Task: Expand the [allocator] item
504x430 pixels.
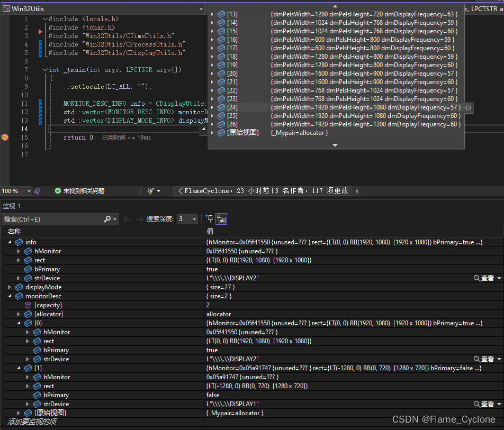Action: tap(19, 314)
